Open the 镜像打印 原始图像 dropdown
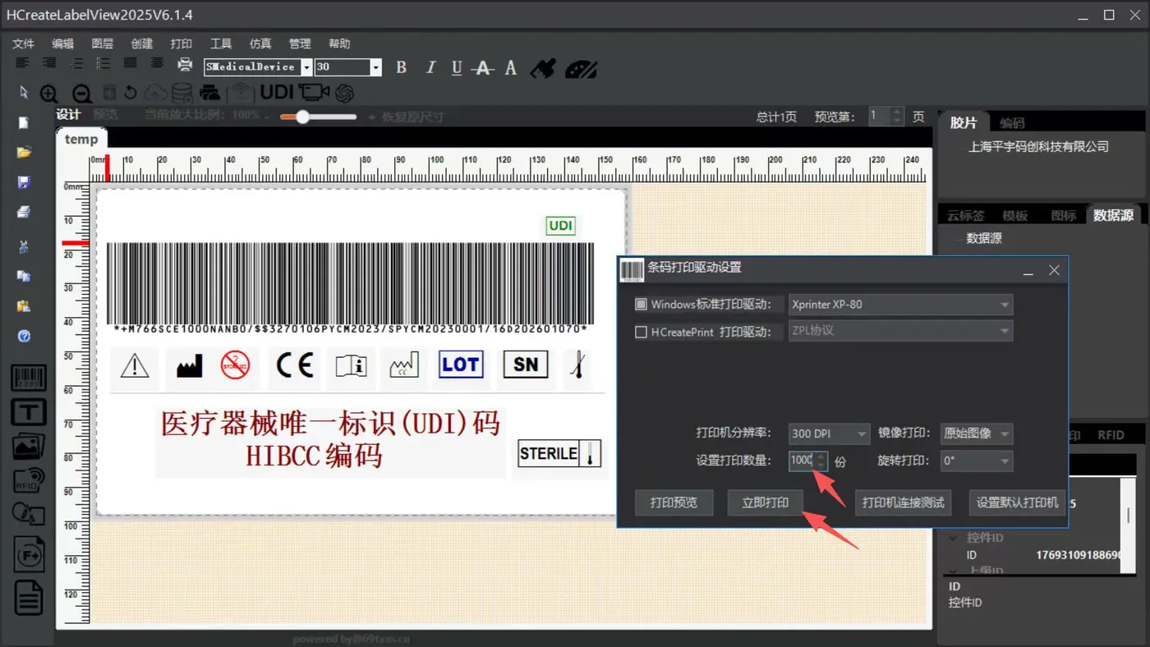Image resolution: width=1150 pixels, height=647 pixels. [x=976, y=434]
